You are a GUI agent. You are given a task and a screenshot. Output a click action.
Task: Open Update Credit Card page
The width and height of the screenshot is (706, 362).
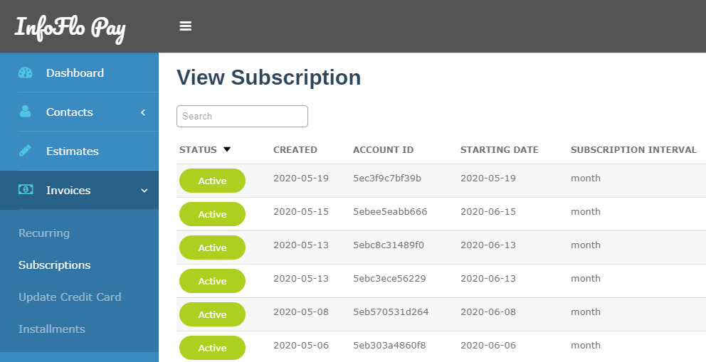(x=70, y=297)
